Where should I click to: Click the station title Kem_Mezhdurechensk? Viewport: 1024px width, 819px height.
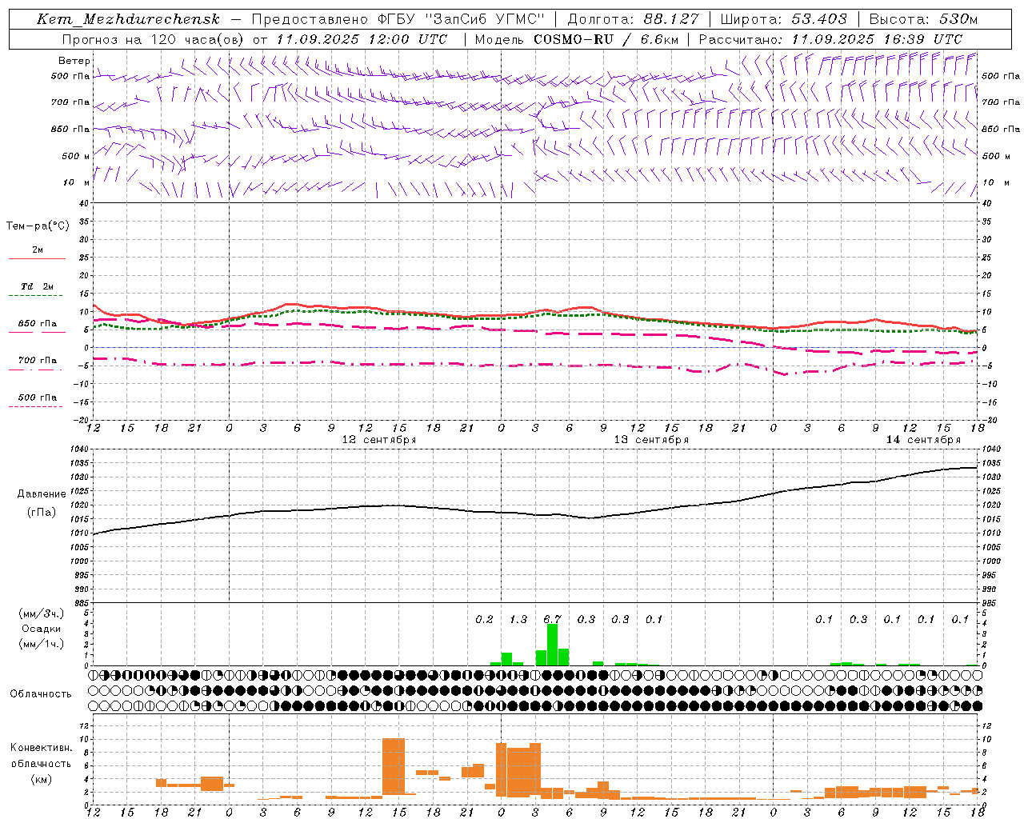click(128, 19)
